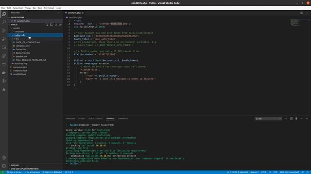Open the Manage gear in activity bar
Image resolution: width=311 pixels, height=174 pixels.
(x=4, y=166)
